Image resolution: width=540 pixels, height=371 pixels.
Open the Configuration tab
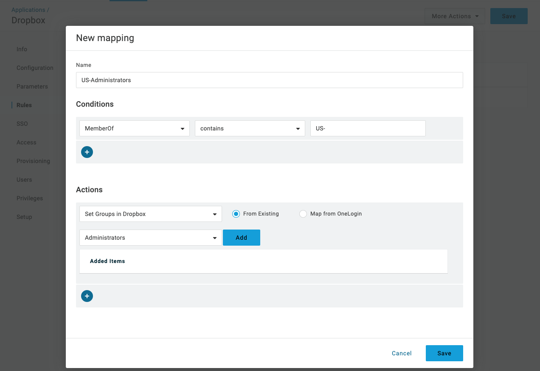[35, 68]
